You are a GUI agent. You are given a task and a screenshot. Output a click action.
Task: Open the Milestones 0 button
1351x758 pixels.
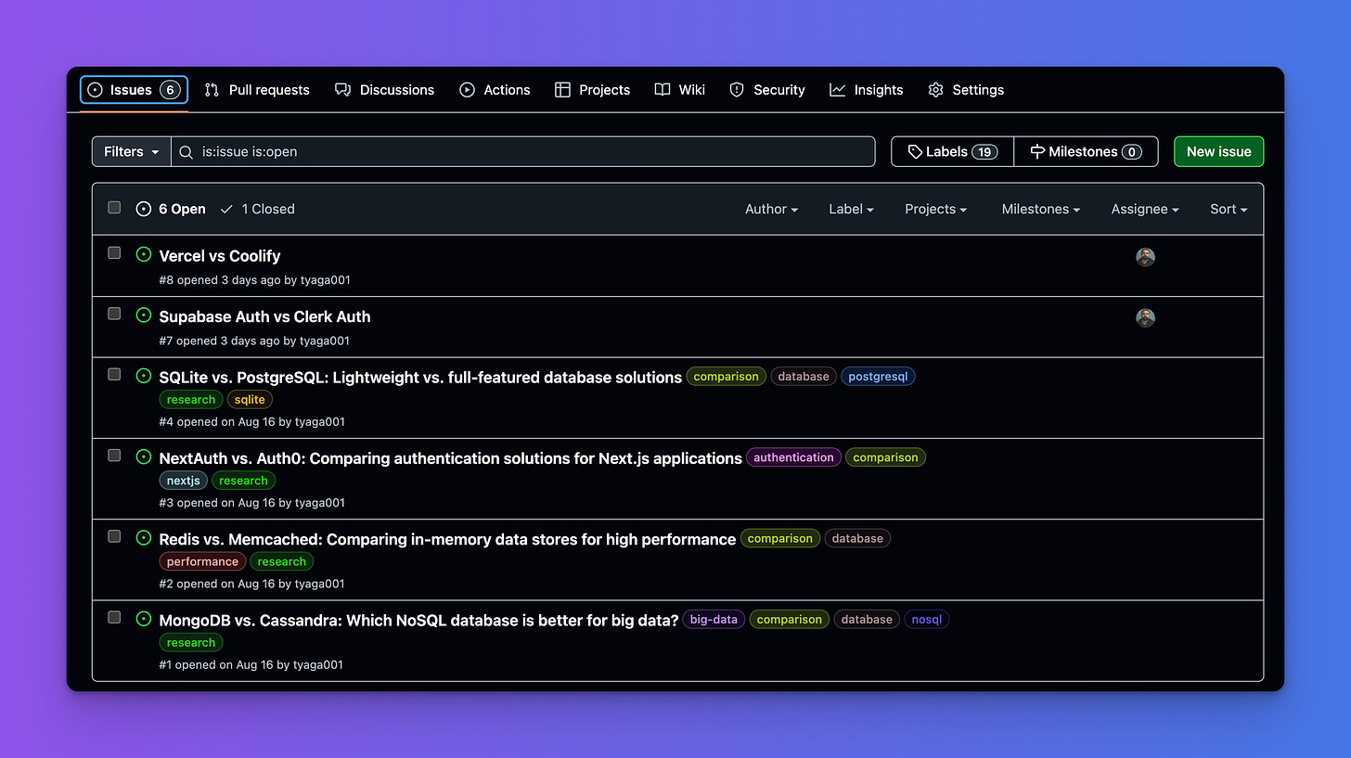[1086, 151]
